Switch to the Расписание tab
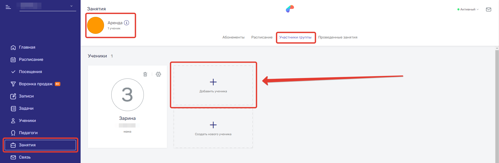This screenshot has width=499, height=163. pos(262,37)
